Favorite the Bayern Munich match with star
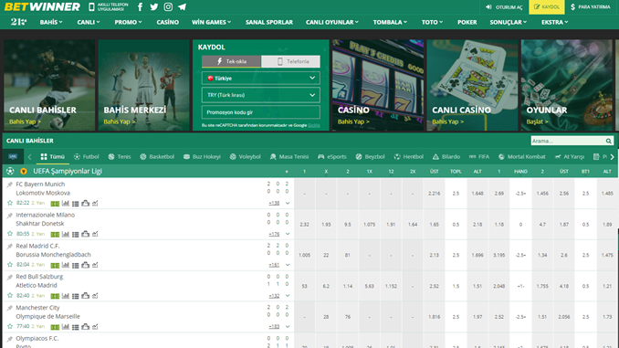 coord(10,203)
